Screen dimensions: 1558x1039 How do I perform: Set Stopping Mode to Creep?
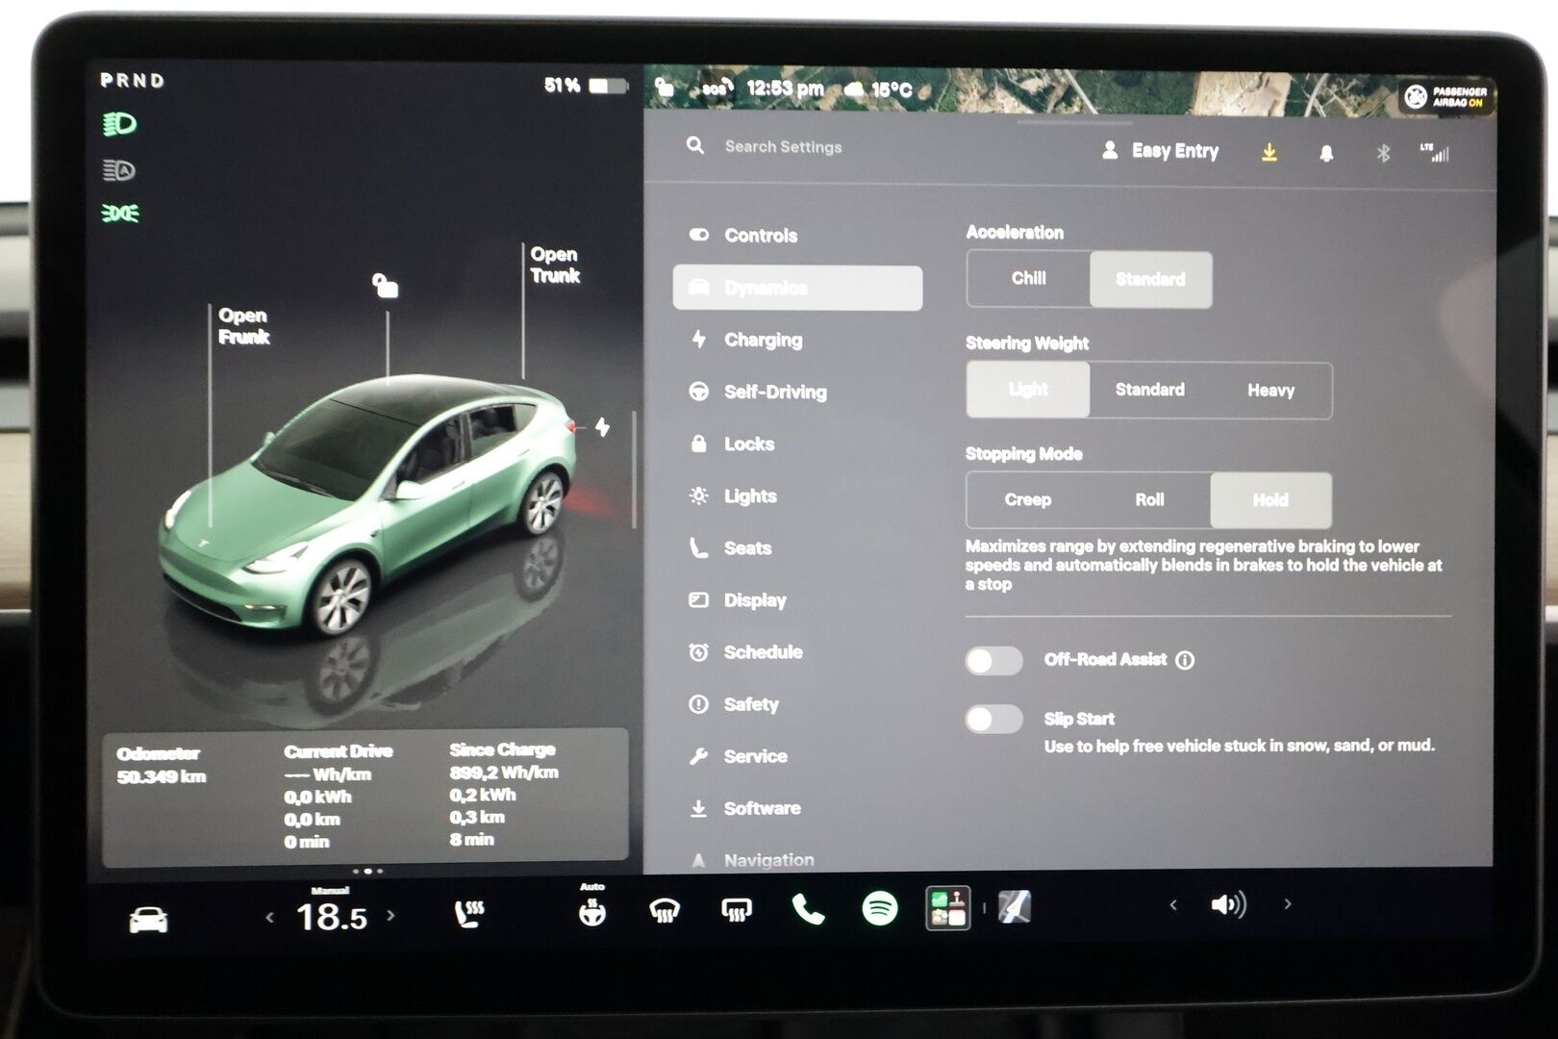pos(1028,500)
